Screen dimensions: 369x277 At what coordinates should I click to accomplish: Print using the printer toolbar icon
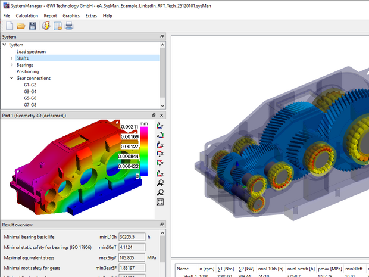pyautogui.click(x=69, y=26)
